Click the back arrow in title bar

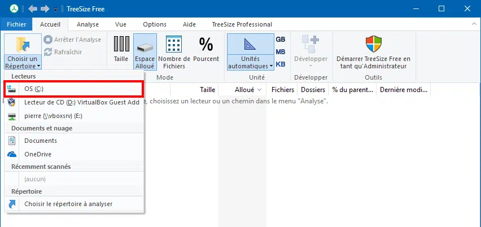pos(33,9)
